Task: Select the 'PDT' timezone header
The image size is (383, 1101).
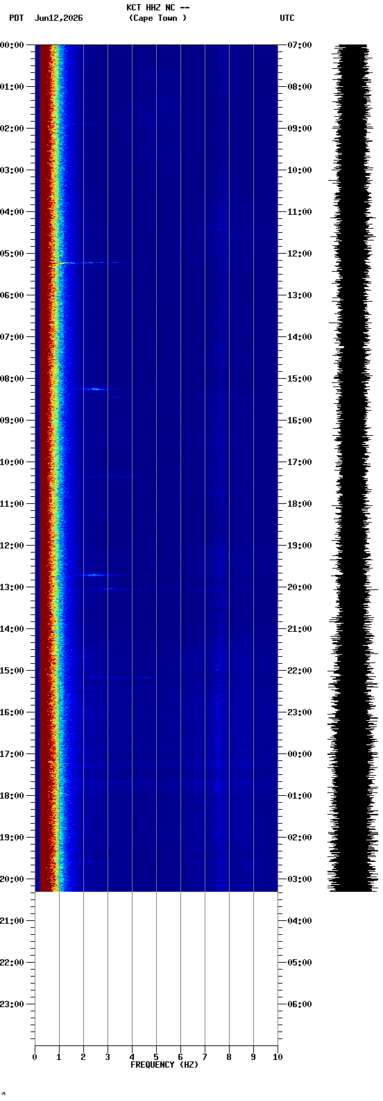Action: click(x=16, y=18)
